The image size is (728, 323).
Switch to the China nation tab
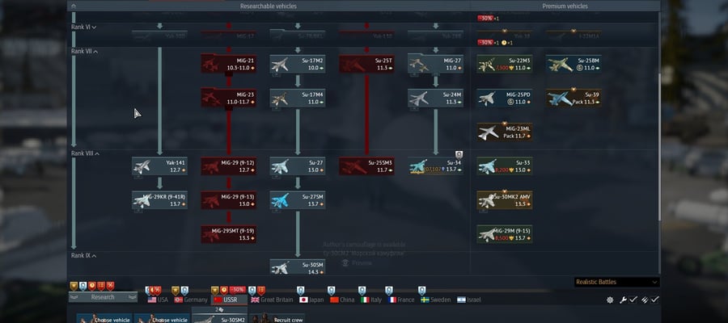(x=342, y=300)
